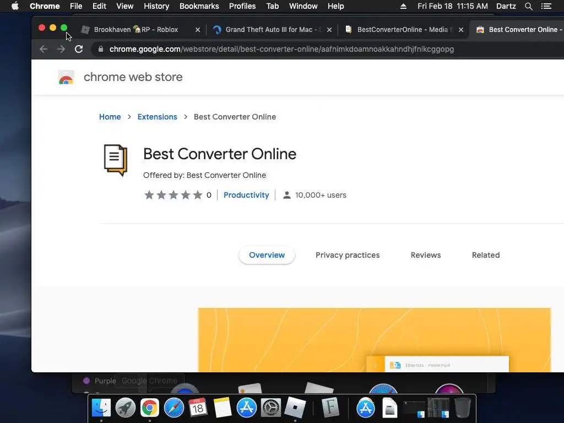Open the Tab menu
The height and width of the screenshot is (423, 564).
click(272, 6)
